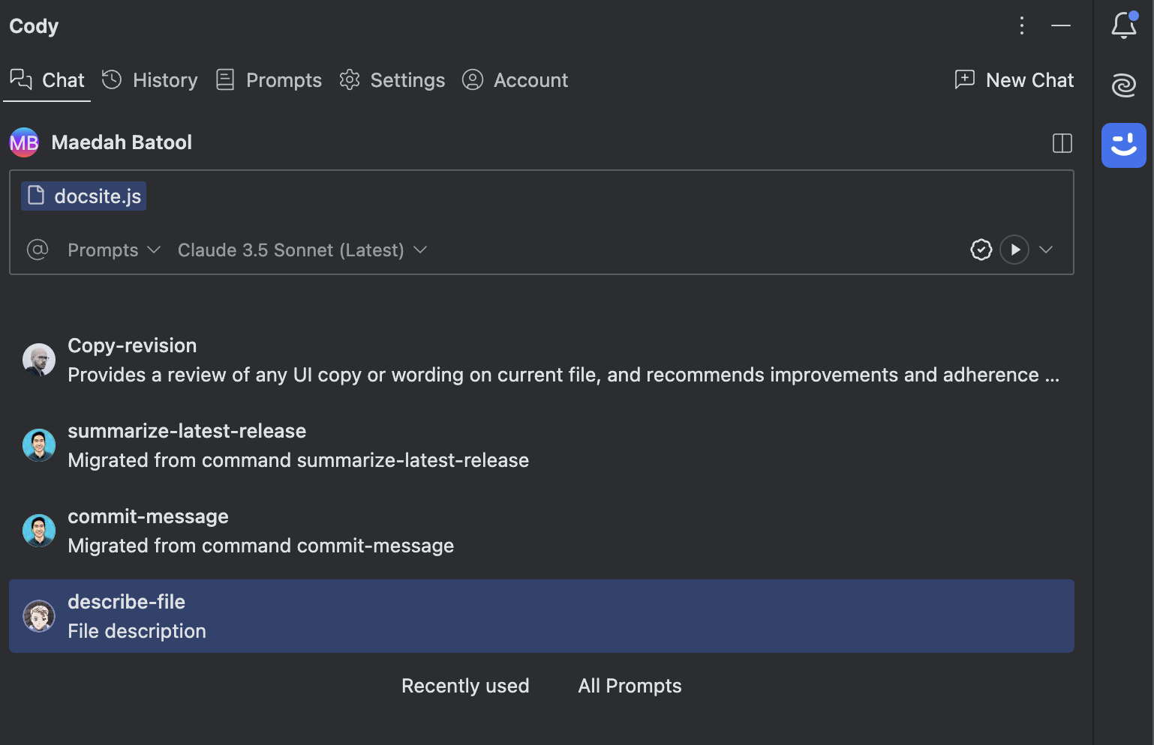Select the summarize-latest-release prompt
The image size is (1154, 745).
pyautogui.click(x=542, y=445)
